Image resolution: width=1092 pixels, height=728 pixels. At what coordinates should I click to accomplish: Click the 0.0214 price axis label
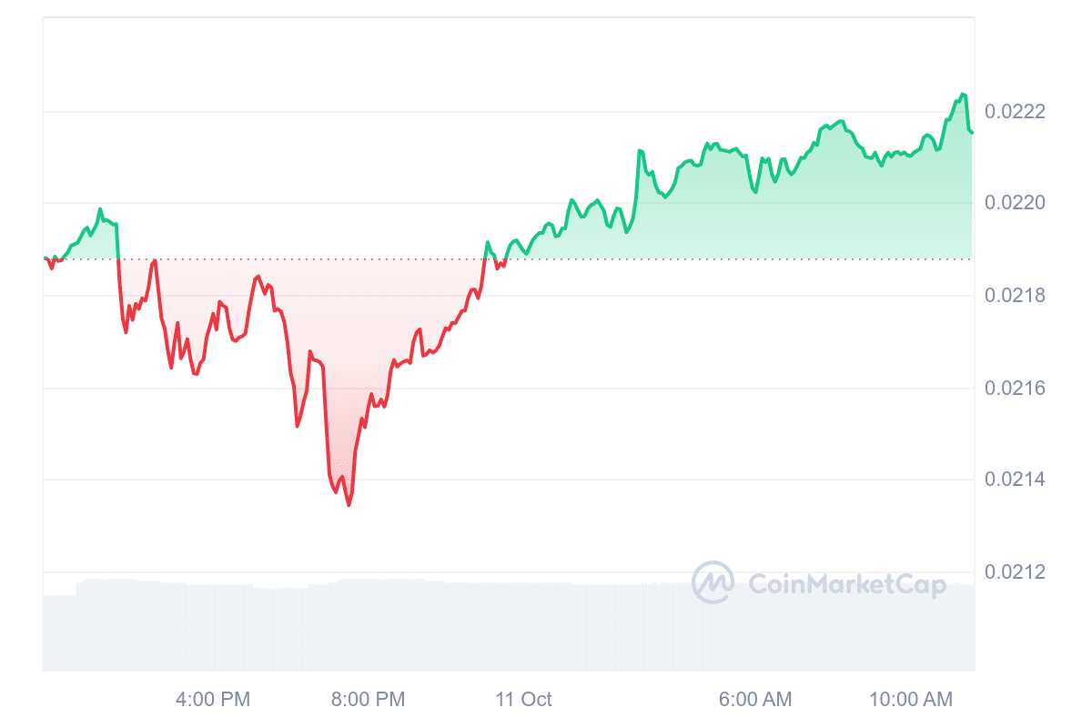1016,480
